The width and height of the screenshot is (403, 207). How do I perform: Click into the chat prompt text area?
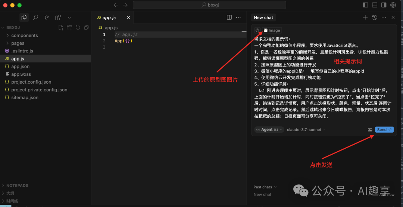tap(324, 78)
